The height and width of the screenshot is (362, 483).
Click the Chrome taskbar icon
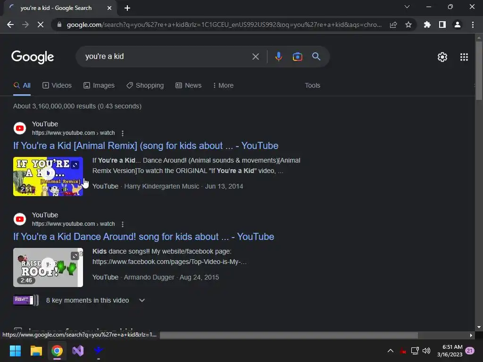pos(57,351)
